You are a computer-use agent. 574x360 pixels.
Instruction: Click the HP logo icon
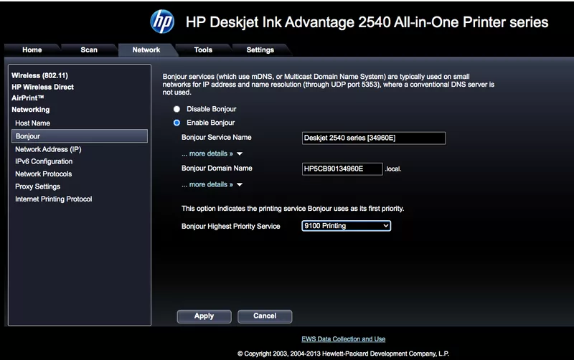(162, 22)
